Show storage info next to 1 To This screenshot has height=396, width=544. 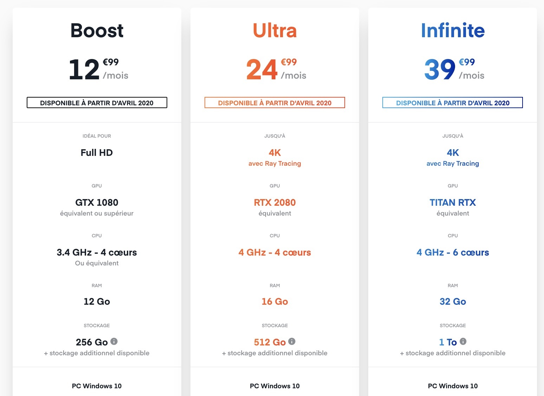pos(463,341)
